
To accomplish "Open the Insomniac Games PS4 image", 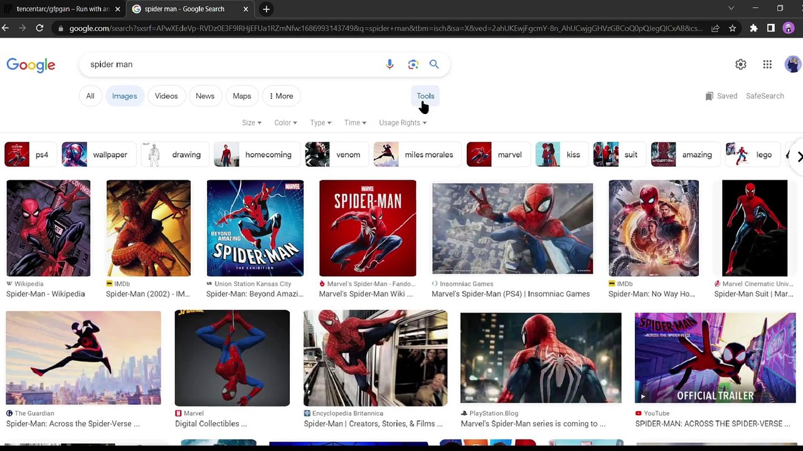I will tap(513, 228).
